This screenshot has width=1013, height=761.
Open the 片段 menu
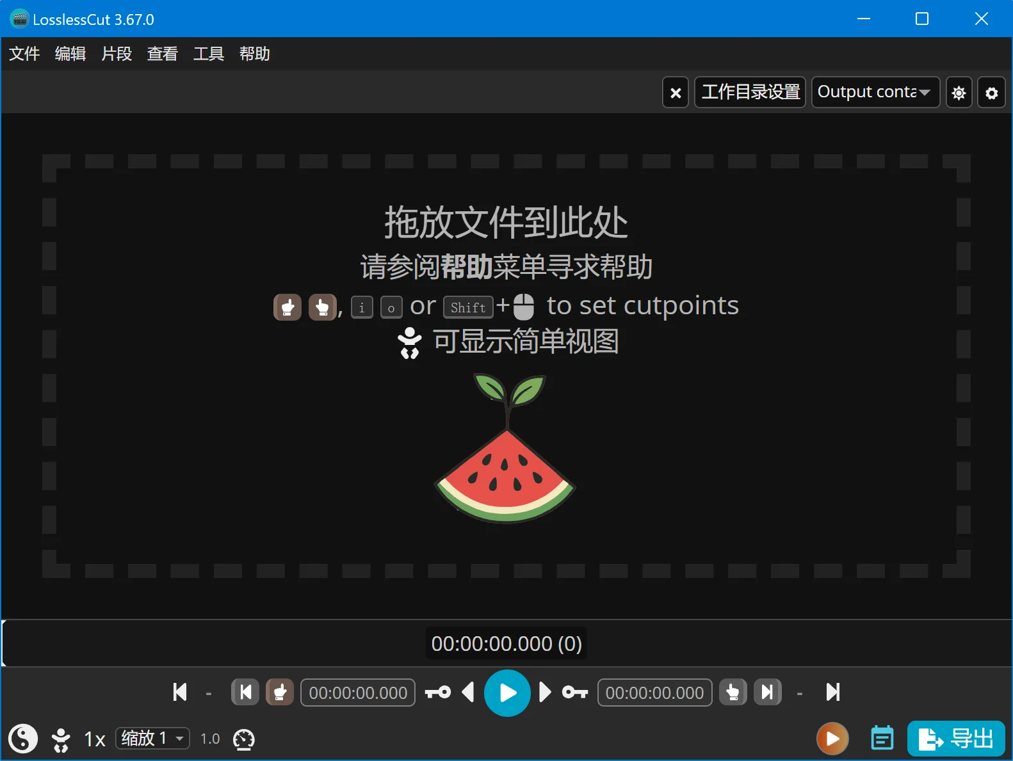[x=117, y=54]
